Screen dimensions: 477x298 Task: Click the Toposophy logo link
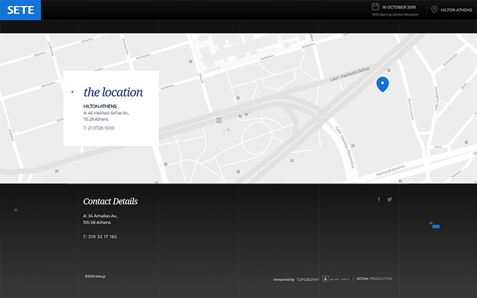[308, 279]
